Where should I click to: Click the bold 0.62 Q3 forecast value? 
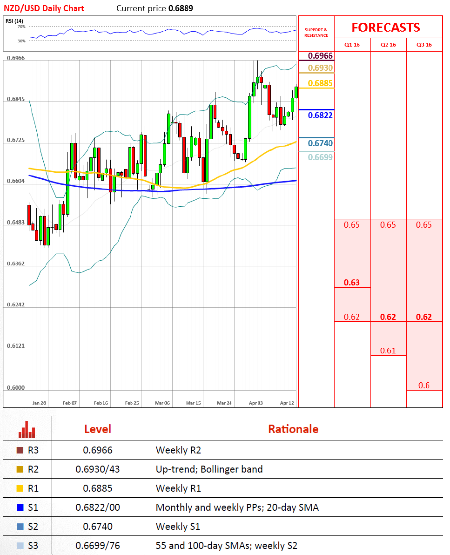(x=424, y=317)
